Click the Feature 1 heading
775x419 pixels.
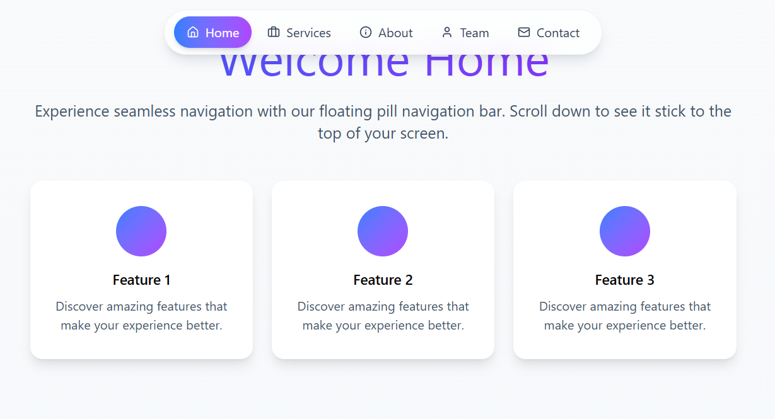142,280
